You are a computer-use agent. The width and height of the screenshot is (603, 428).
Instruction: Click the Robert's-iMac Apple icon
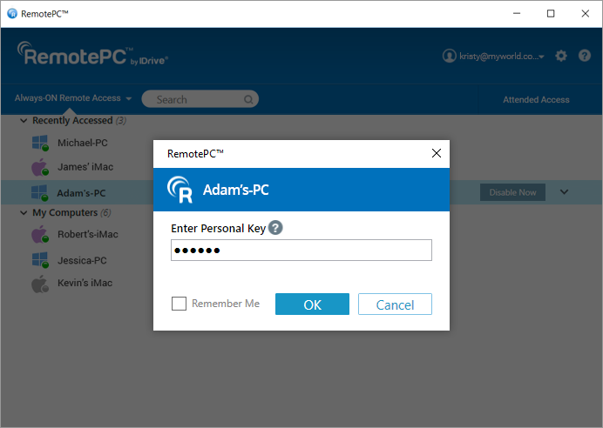[x=39, y=235]
